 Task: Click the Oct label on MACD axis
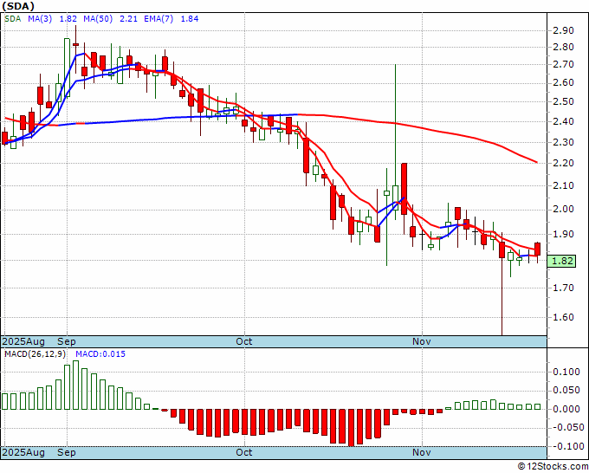243,452
